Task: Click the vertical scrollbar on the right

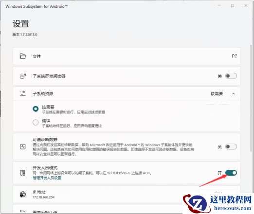Action: coord(251,99)
